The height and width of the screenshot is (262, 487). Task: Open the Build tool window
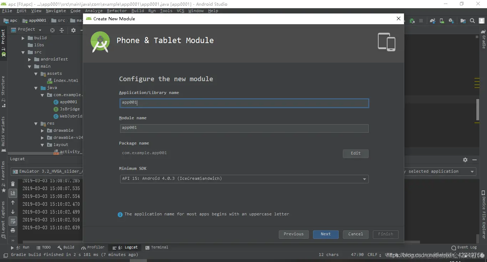point(66,247)
